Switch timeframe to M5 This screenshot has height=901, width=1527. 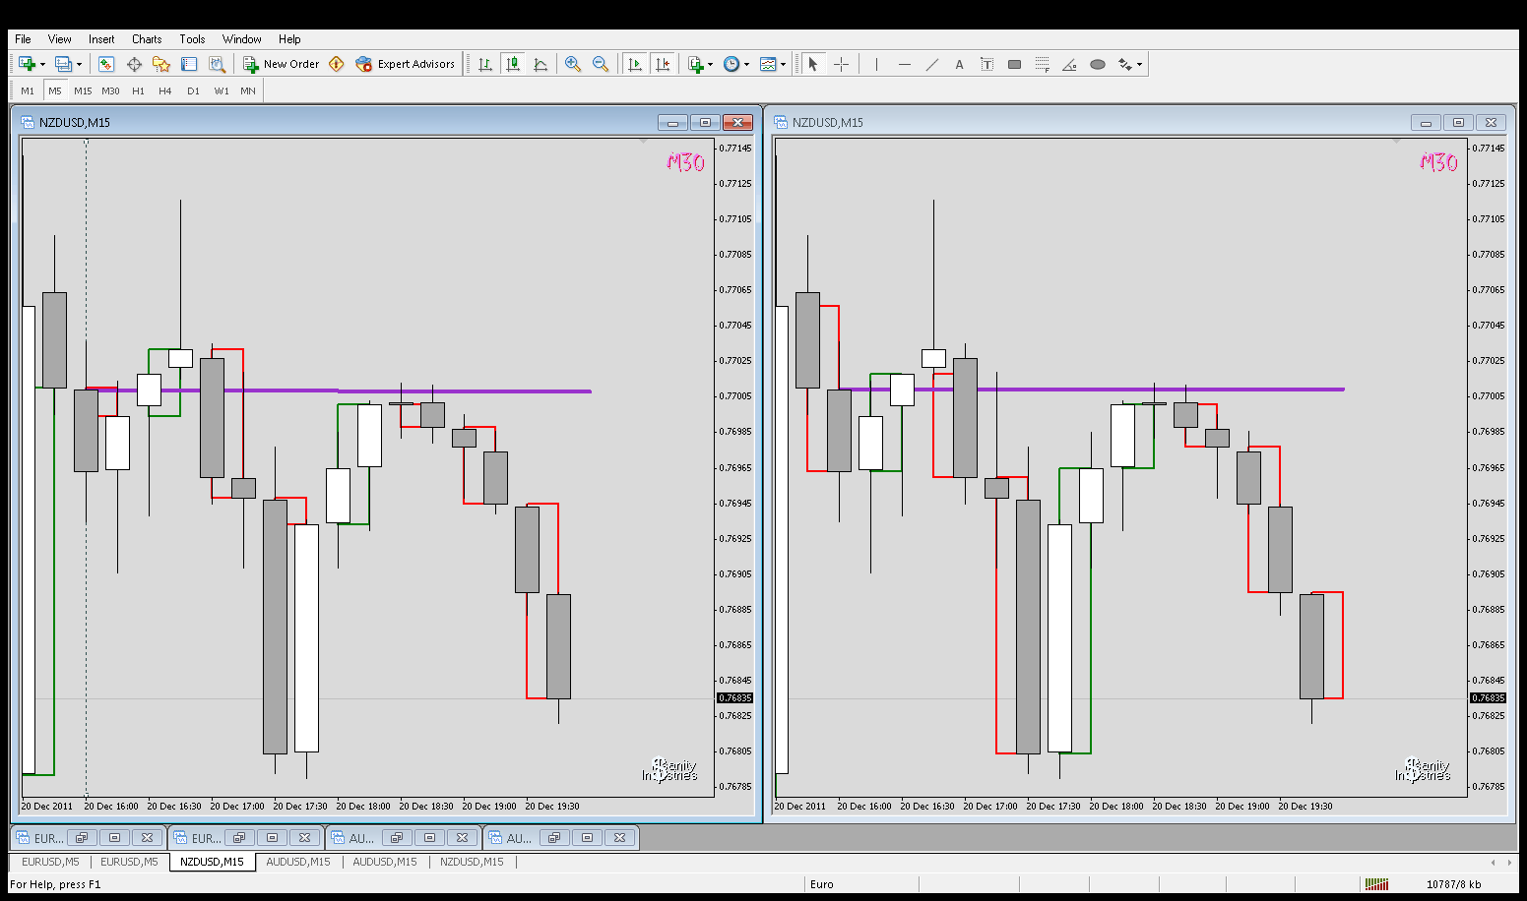coord(55,90)
